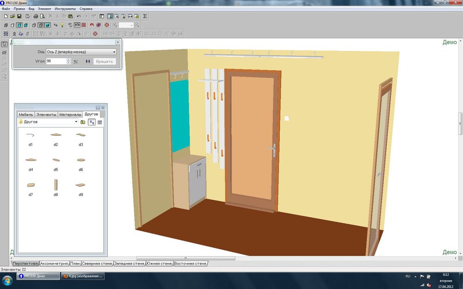Click the Угол angle input field
This screenshot has width=463, height=289.
(x=56, y=61)
